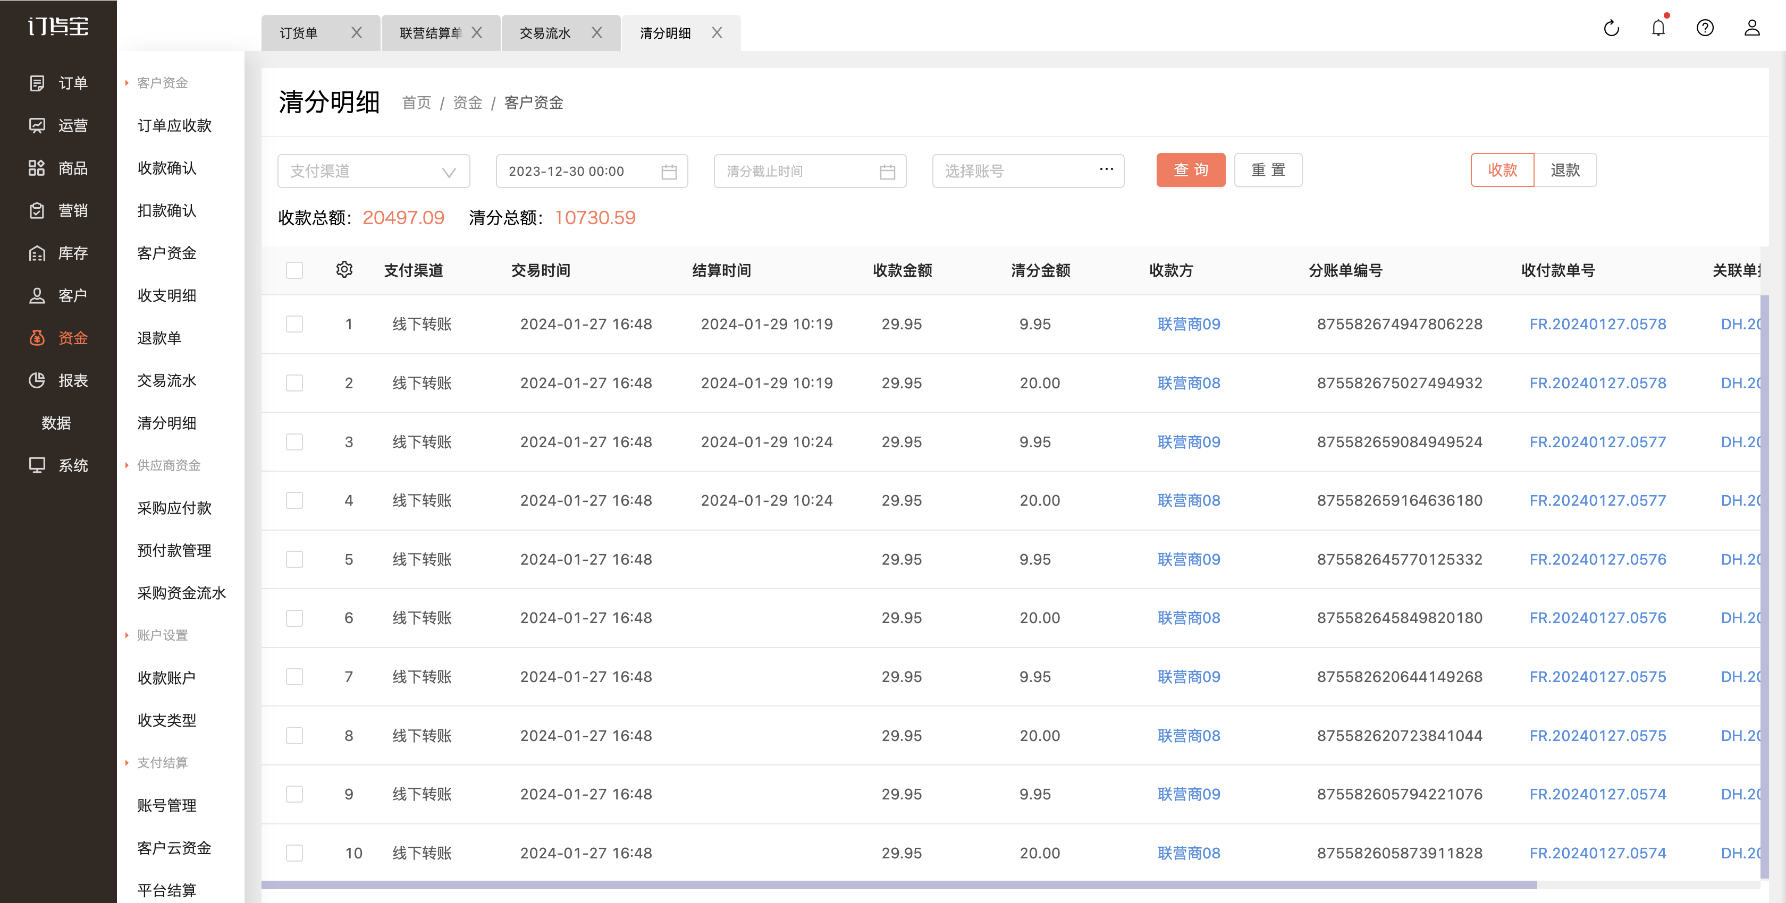Close the 清分明细 tab
Image resolution: width=1786 pixels, height=903 pixels.
[x=718, y=32]
